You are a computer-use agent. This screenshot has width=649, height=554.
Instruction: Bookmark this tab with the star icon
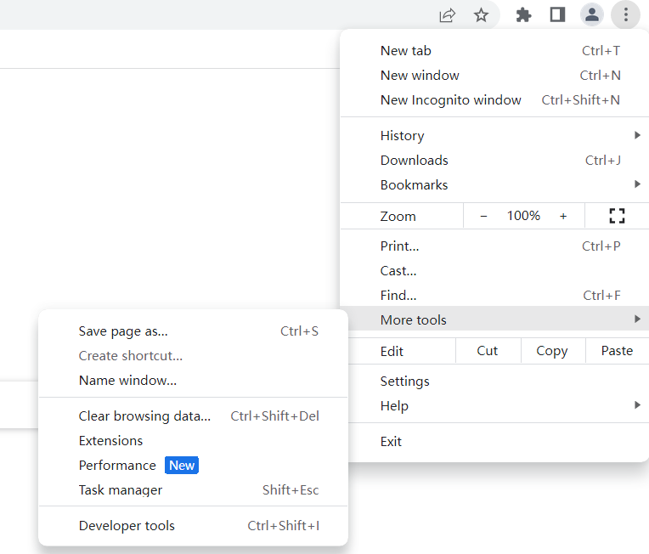pos(481,15)
